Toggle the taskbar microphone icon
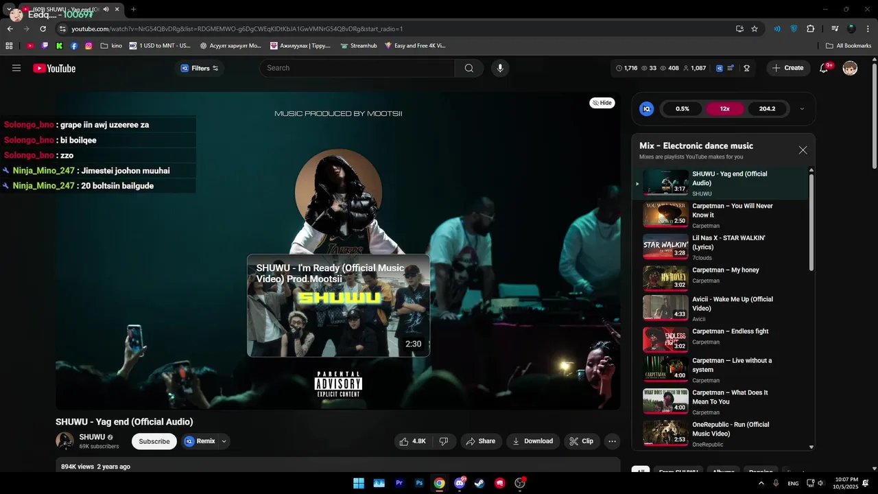Viewport: 878px width, 494px height. point(776,483)
